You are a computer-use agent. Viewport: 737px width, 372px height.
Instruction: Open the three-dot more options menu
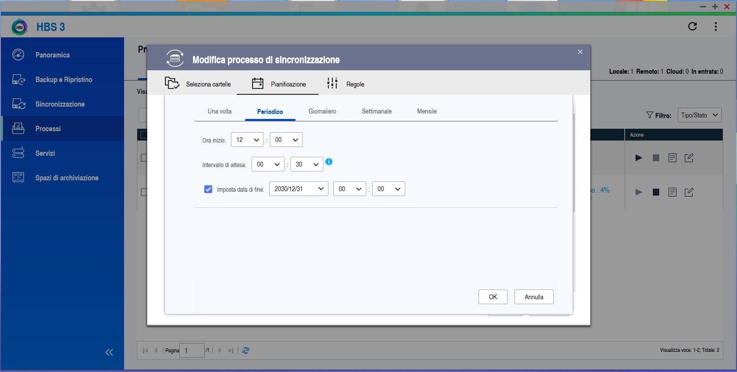coord(715,27)
